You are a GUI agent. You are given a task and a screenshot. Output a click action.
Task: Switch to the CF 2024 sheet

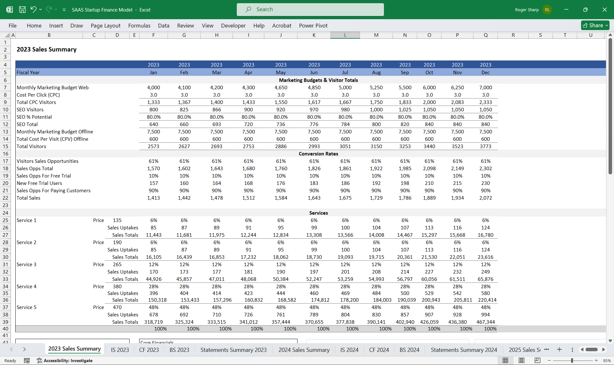379,350
